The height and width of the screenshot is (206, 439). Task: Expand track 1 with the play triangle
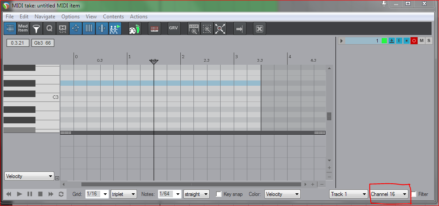pos(341,41)
